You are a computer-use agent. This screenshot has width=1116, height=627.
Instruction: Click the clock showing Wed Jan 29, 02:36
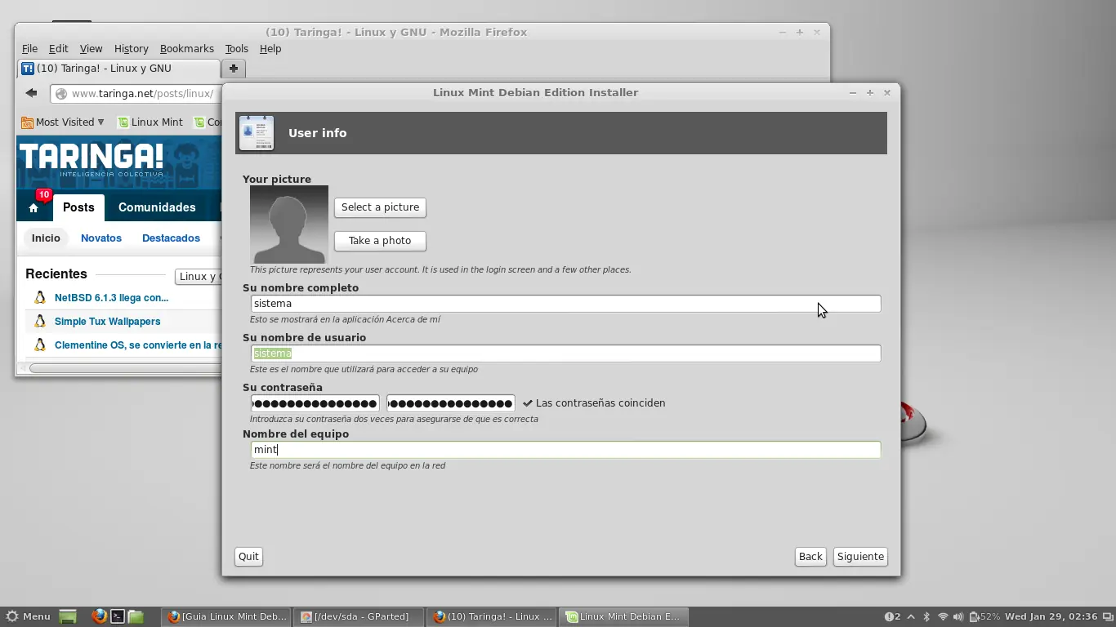pyautogui.click(x=1051, y=616)
